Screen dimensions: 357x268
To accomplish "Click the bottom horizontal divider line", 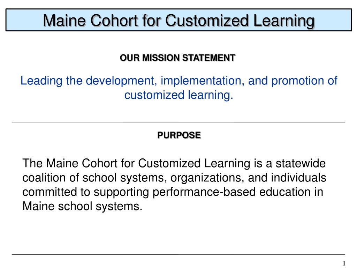I will pos(178,254).
